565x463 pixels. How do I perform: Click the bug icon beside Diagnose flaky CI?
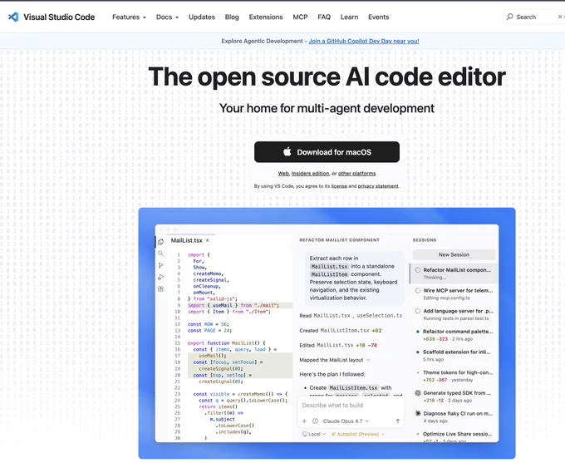tap(418, 413)
